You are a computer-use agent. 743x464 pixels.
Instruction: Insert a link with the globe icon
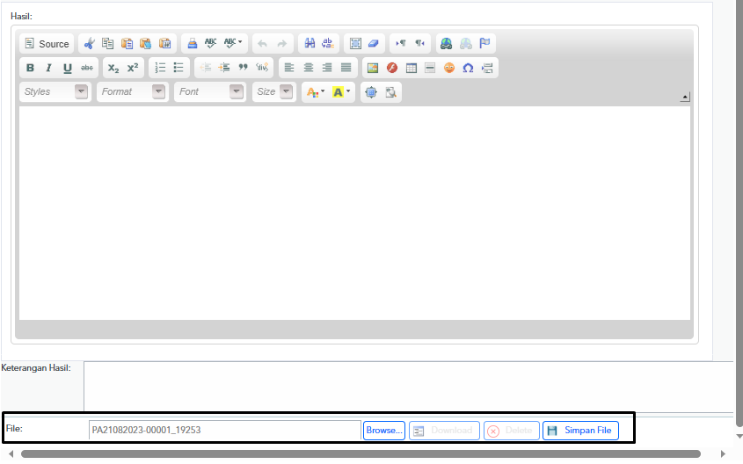(446, 44)
